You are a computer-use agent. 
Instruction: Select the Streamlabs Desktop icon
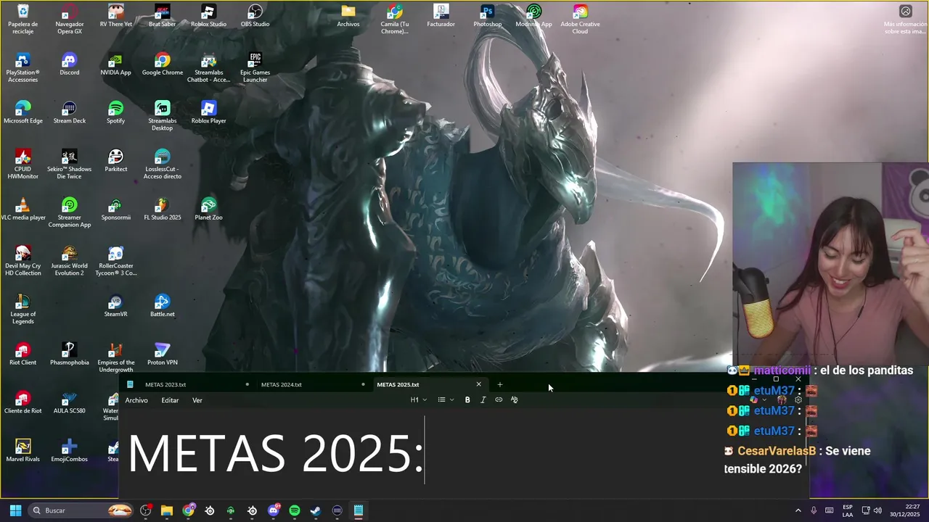click(162, 116)
